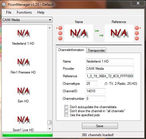Switch to the Transponder tab

tap(96, 50)
